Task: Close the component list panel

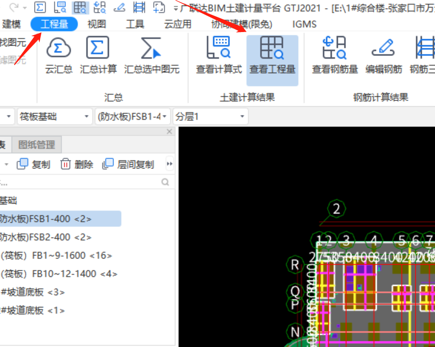Action: tap(169, 131)
